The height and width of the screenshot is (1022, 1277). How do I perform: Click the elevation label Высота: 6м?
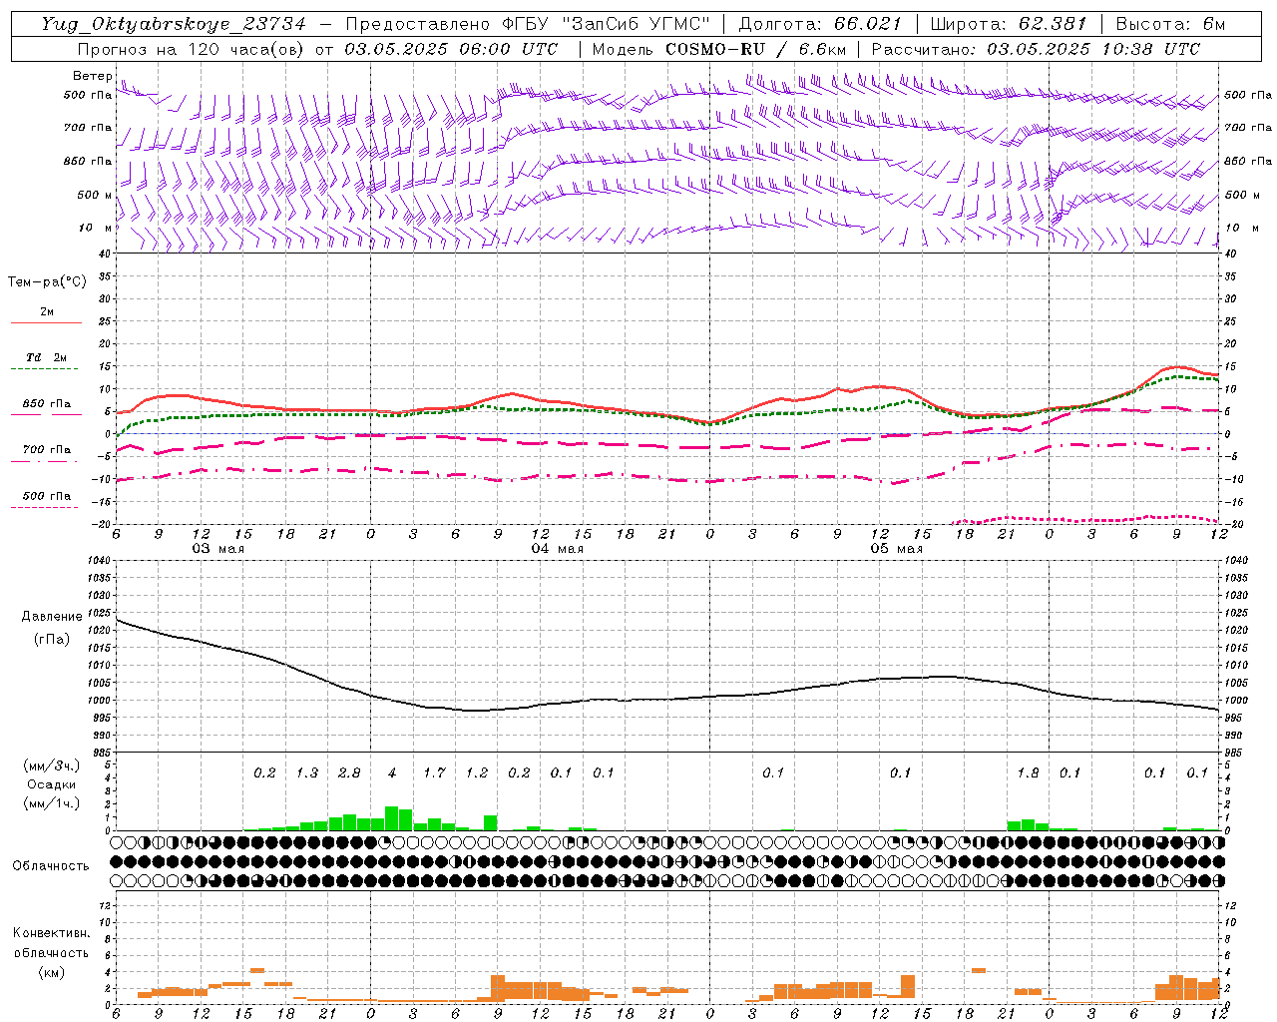(x=1170, y=24)
